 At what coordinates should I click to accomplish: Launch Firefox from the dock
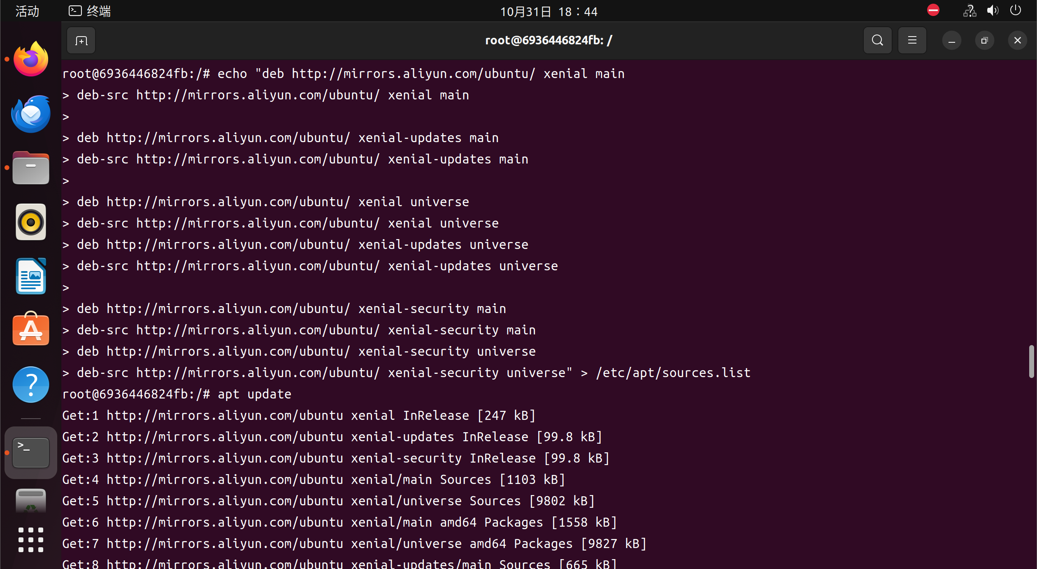click(31, 60)
